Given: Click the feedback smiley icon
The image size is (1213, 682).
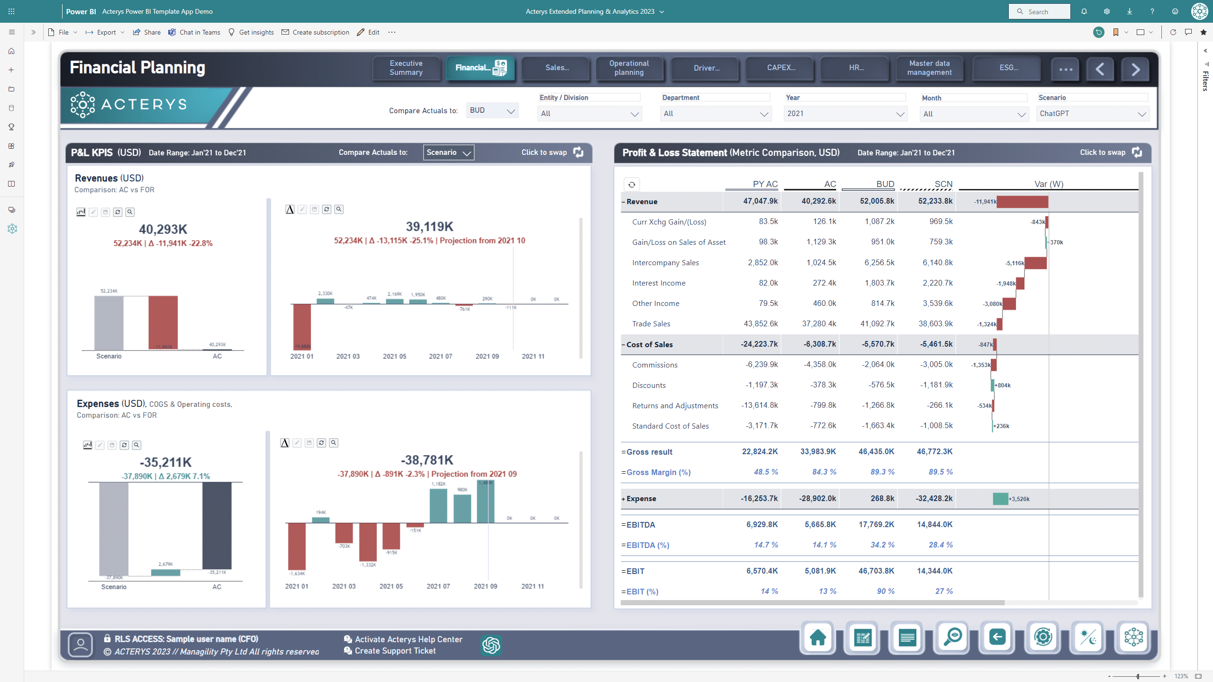Looking at the screenshot, I should [1175, 11].
